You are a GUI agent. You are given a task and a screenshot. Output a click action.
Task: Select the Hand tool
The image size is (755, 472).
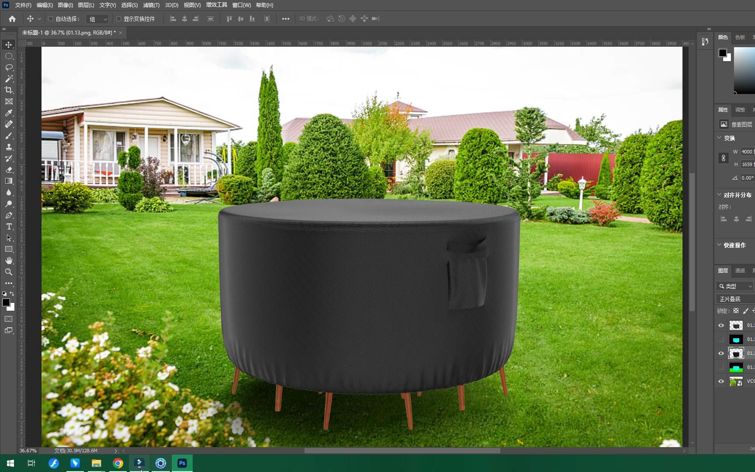point(9,260)
